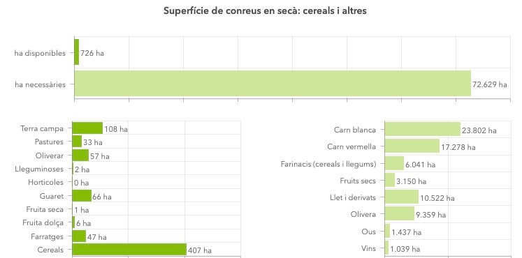Select the Olivera 9.359 ha bar
Viewport: 522px width, 258px height.
[400, 214]
